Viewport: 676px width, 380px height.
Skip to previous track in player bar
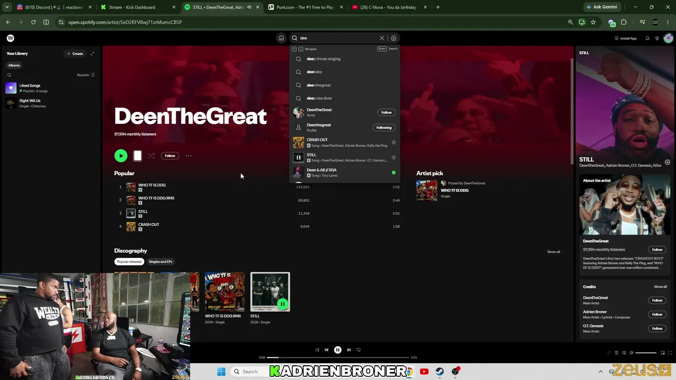click(326, 350)
